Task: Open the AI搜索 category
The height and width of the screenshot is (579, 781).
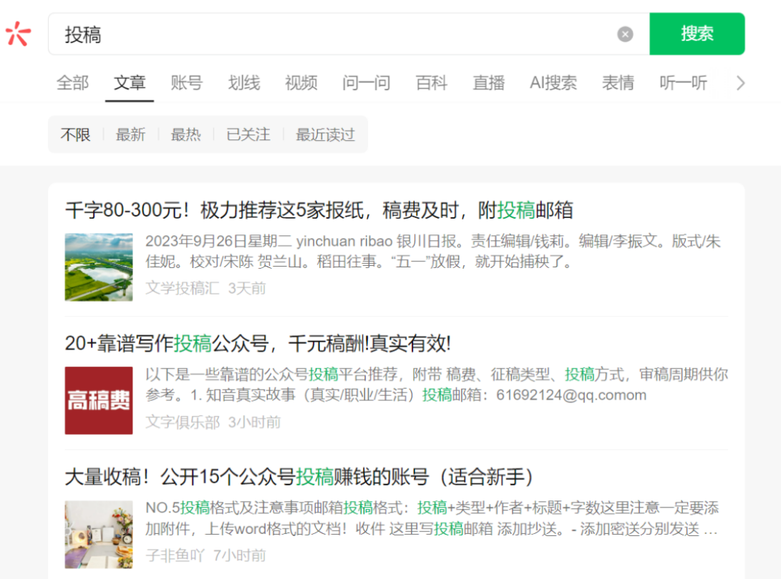Action: click(553, 83)
